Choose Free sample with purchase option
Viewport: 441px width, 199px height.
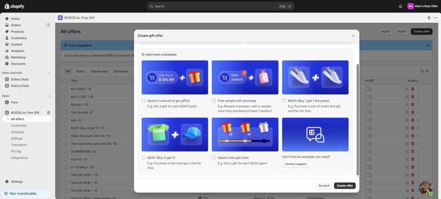click(214, 100)
